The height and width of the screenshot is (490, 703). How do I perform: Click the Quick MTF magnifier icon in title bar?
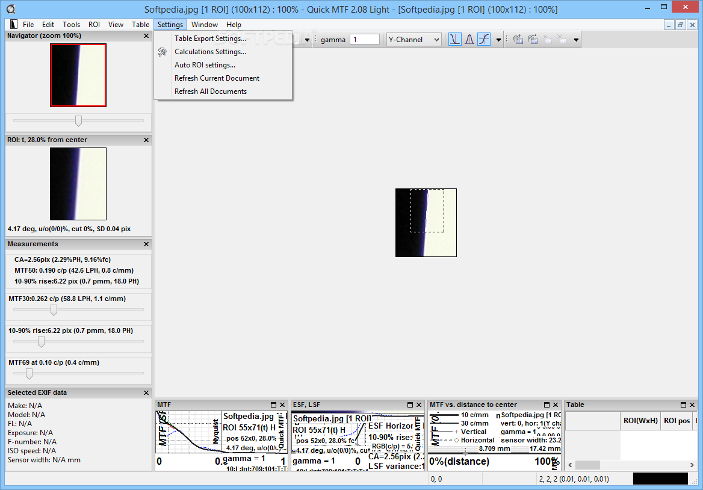[10, 9]
